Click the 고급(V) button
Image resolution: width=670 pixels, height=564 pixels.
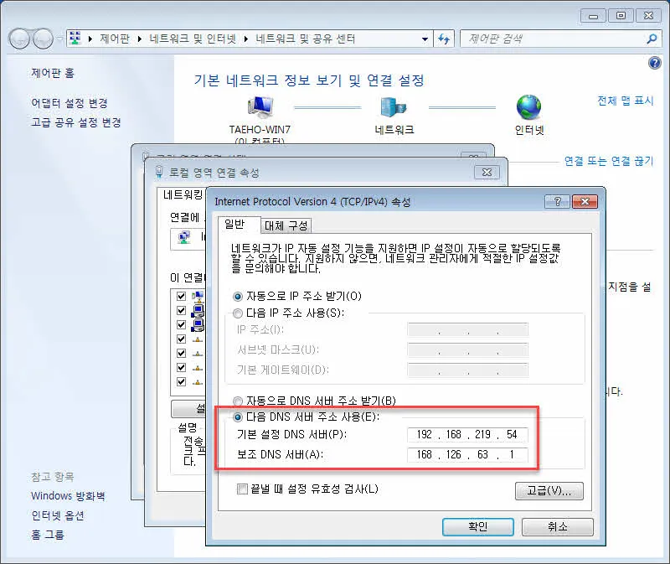point(549,490)
